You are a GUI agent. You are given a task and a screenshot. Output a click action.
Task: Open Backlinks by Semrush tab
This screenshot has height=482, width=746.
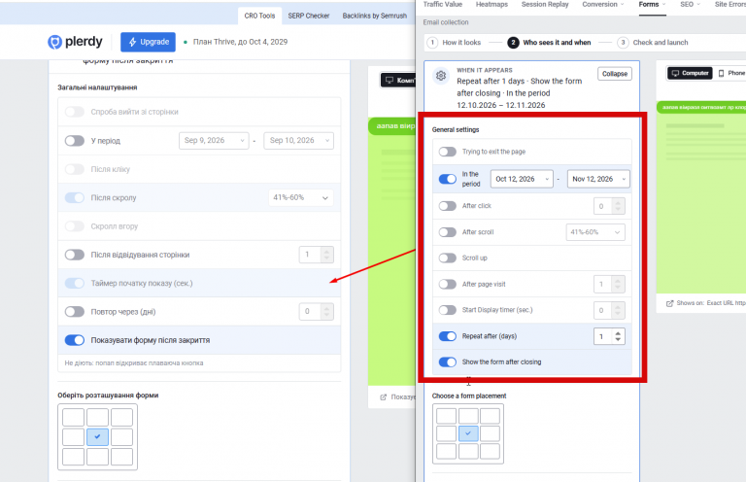point(374,16)
